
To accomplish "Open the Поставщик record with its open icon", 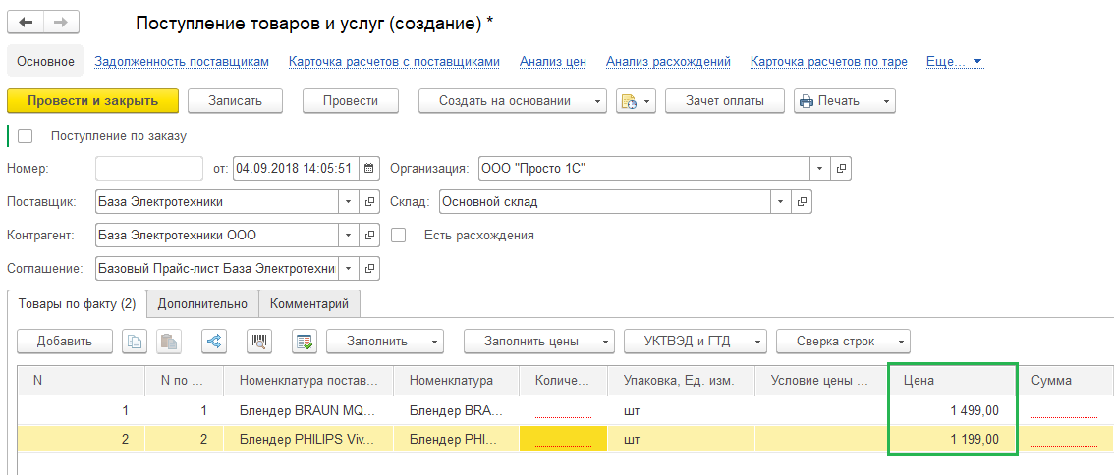I will (369, 201).
